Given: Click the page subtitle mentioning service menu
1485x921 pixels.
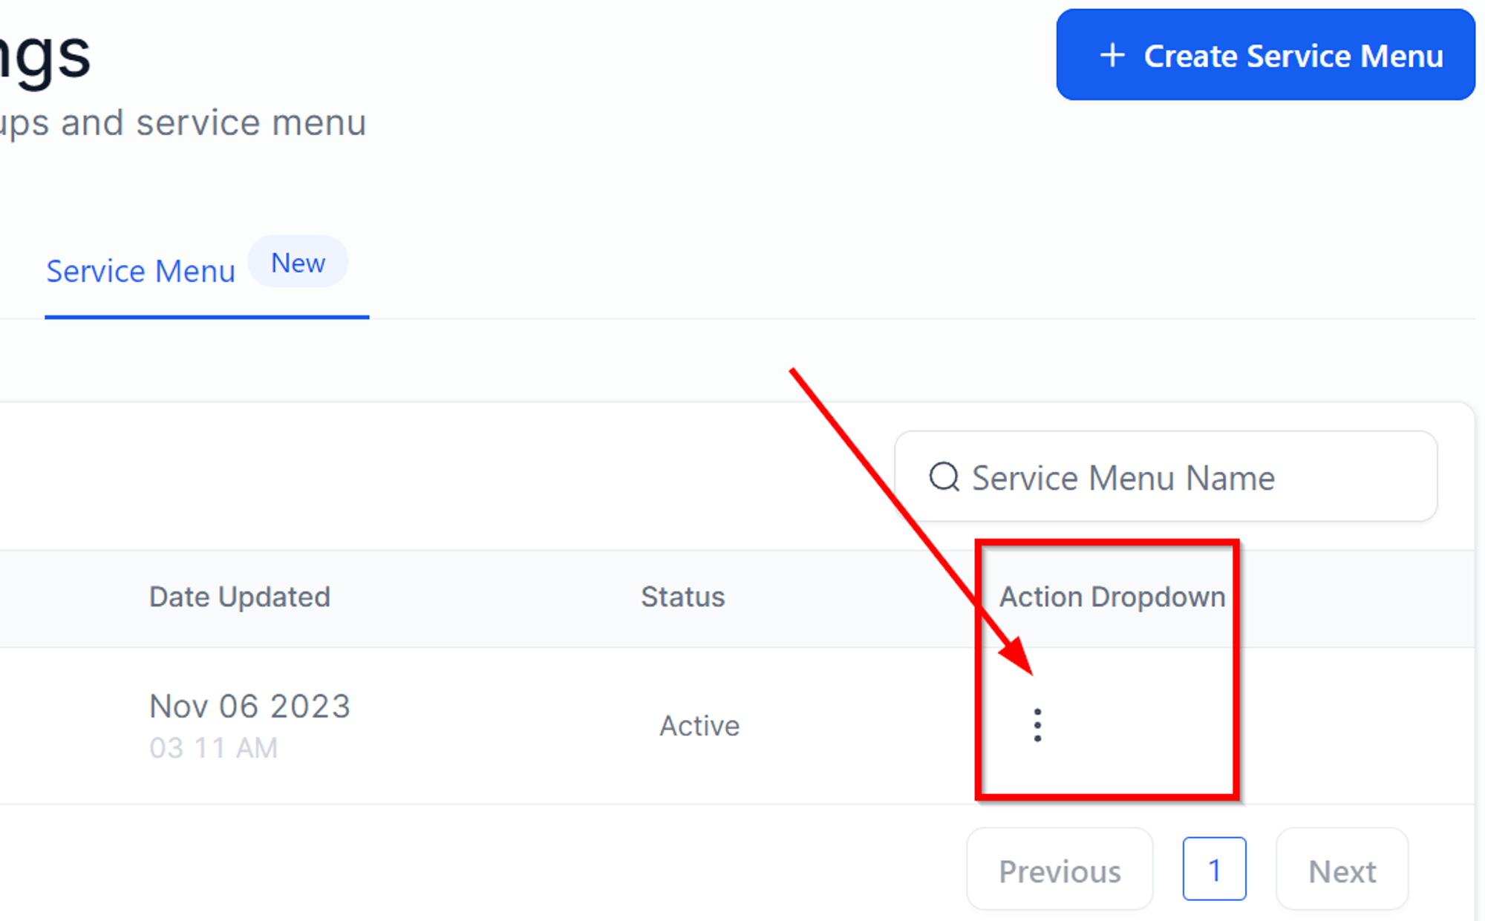Looking at the screenshot, I should pos(183,122).
